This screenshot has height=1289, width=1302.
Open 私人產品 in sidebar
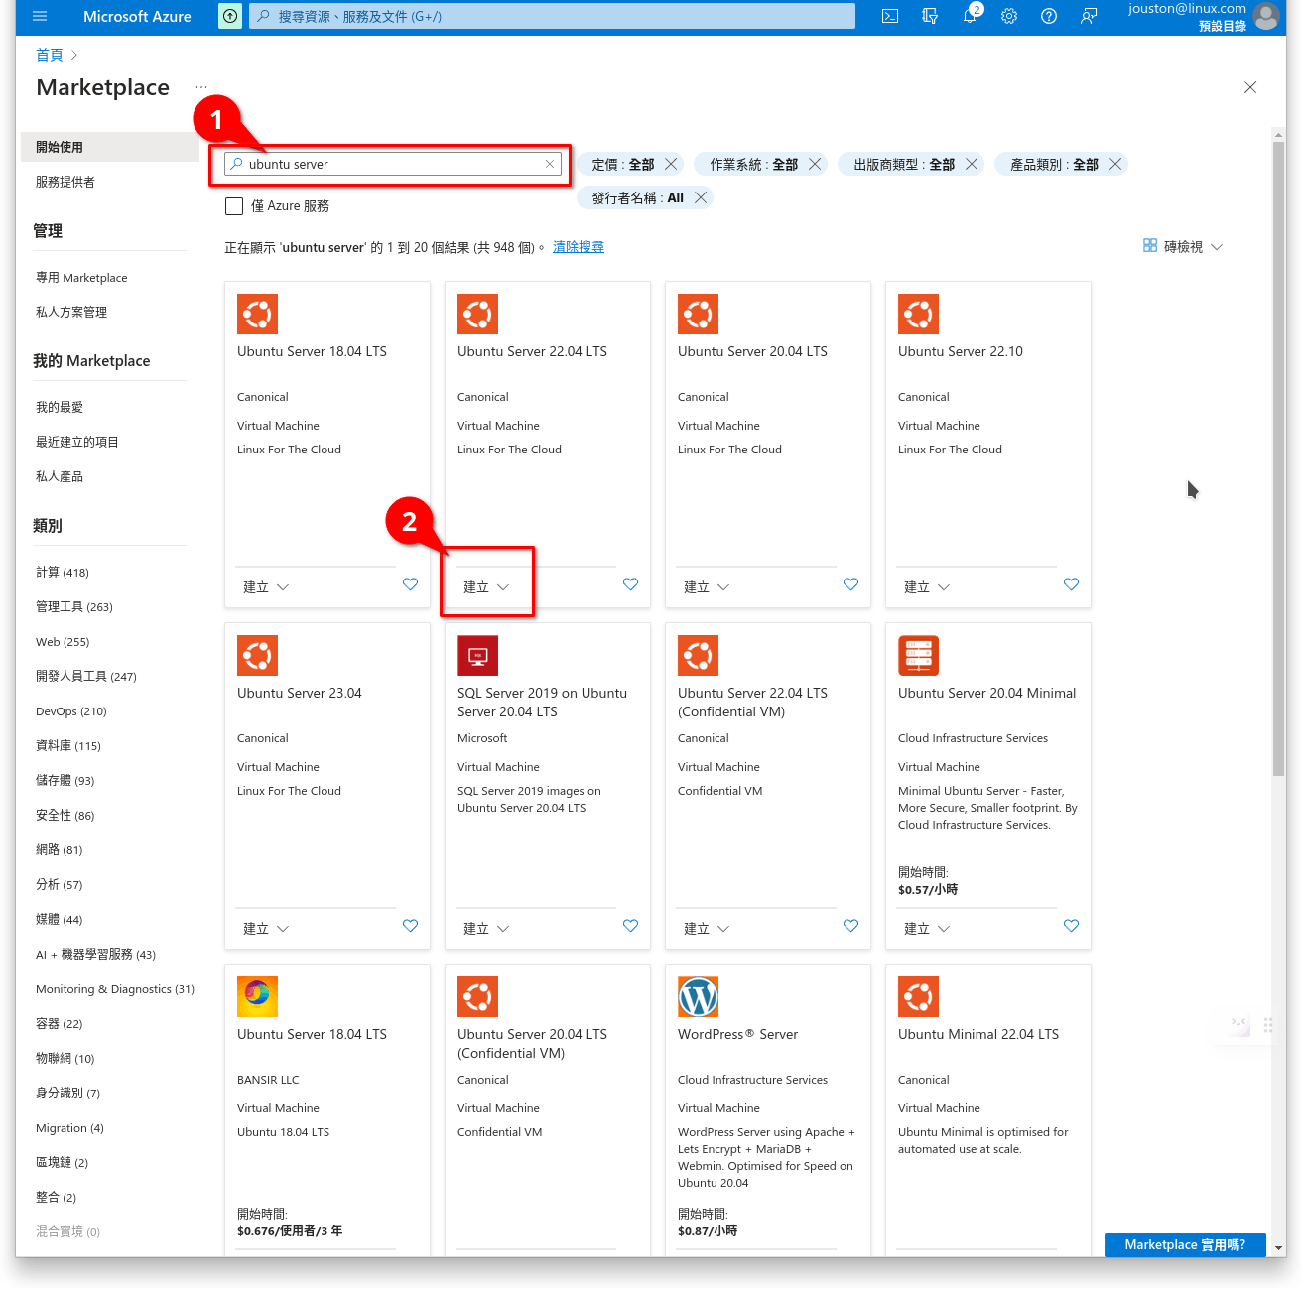click(x=60, y=476)
